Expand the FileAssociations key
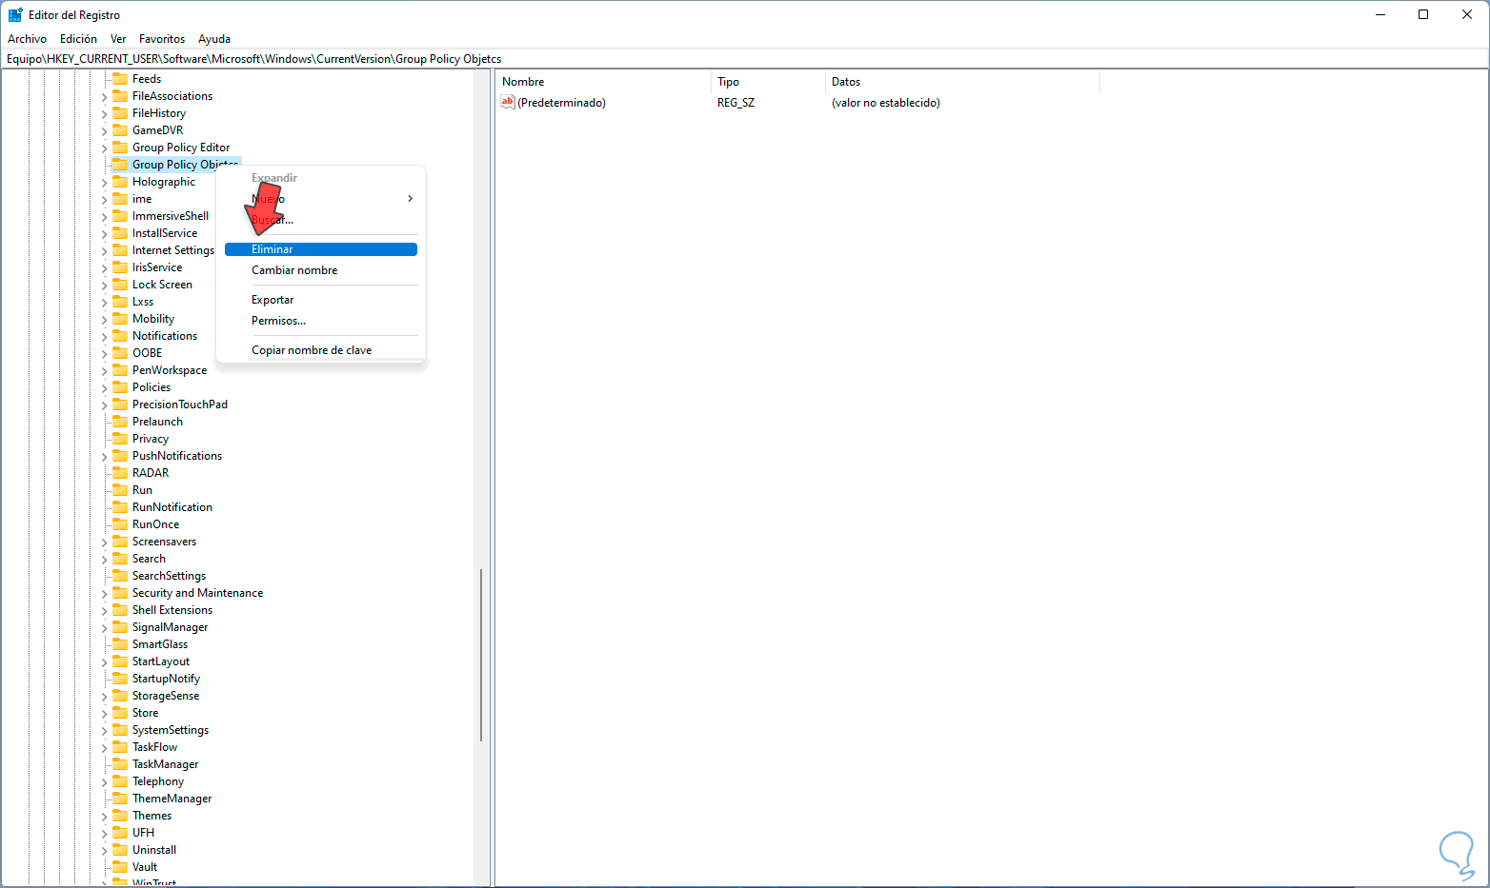 [x=105, y=97]
